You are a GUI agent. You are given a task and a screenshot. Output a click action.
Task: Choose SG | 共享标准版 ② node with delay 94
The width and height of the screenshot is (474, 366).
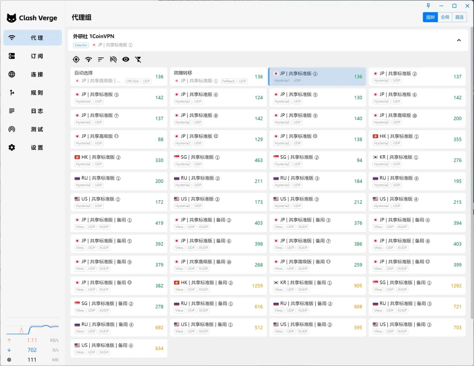[x=317, y=160]
